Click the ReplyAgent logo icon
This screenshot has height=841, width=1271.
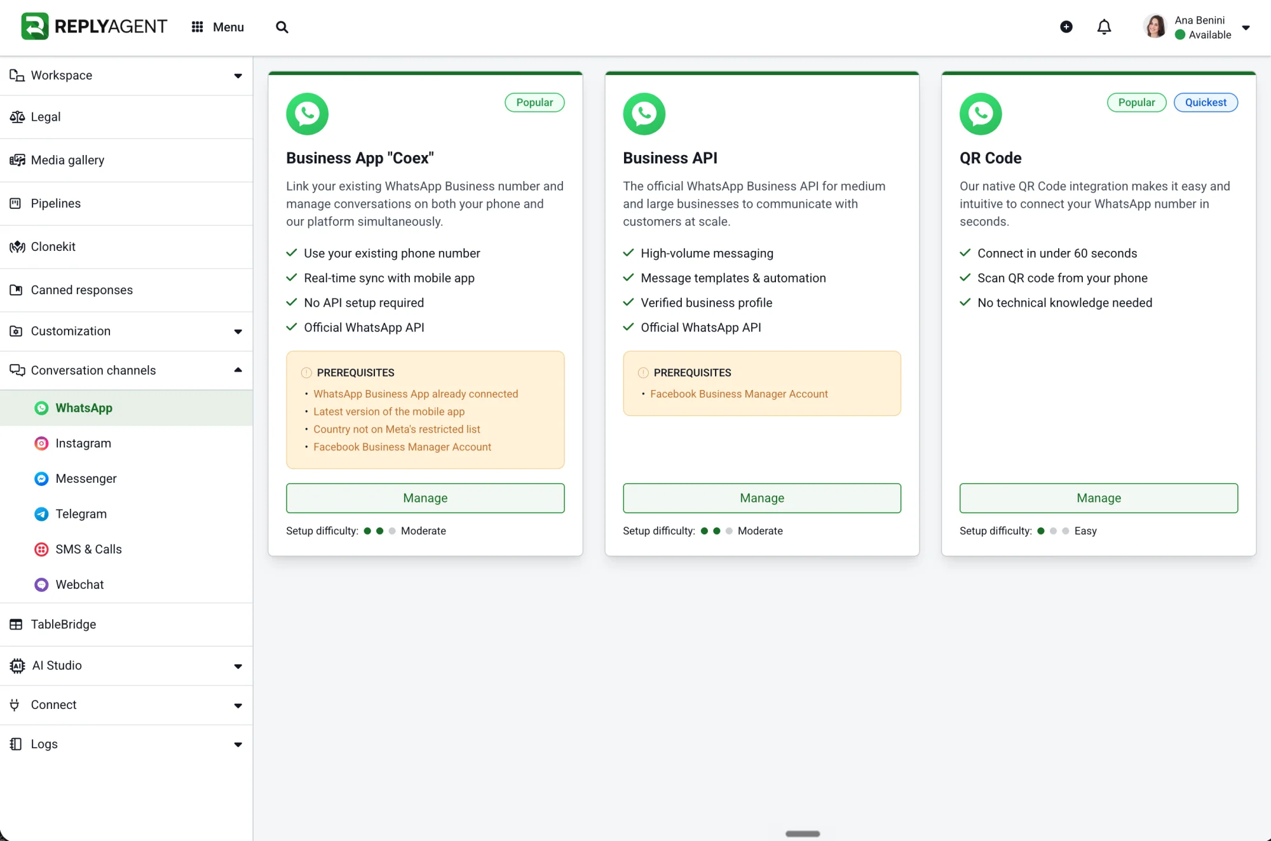click(34, 26)
